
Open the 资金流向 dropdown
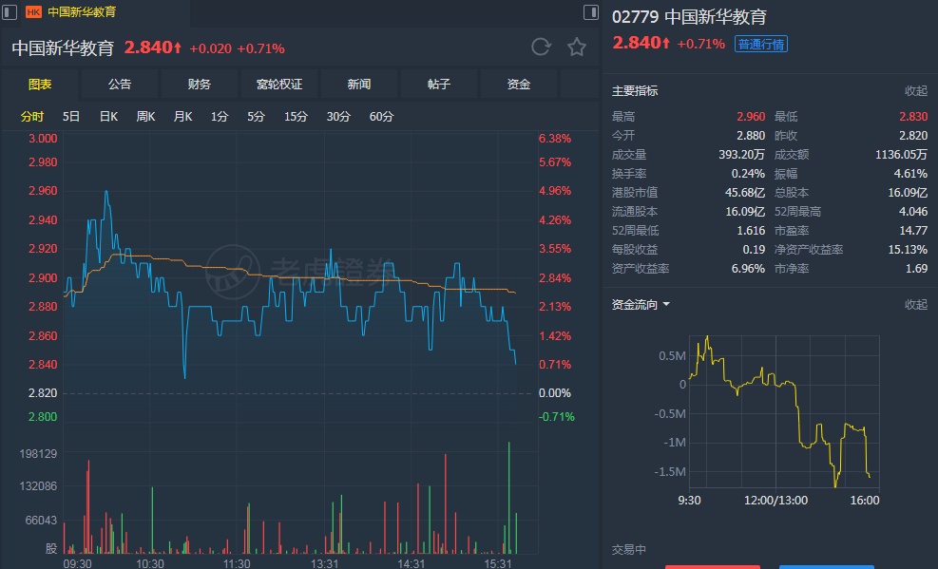(641, 305)
